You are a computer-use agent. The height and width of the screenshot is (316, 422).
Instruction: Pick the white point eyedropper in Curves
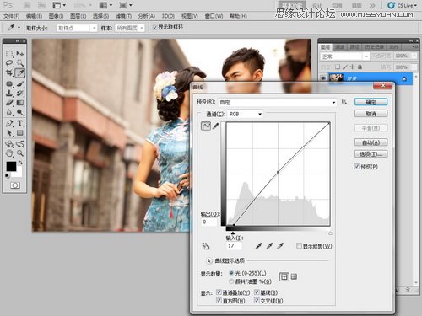pos(280,246)
